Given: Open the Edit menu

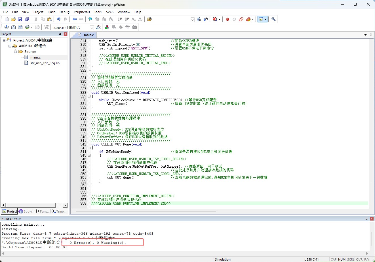Looking at the screenshot, I should (x=15, y=12).
